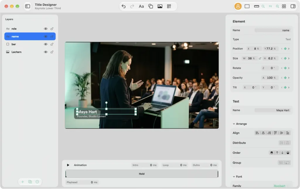Viewport: 300px width, 189px height.
Task: Open the grid view icon
Action: [284, 6]
